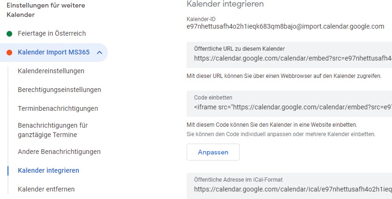The height and width of the screenshot is (199, 392).
Task: Click the Kalender-ID email address text
Action: pyautogui.click(x=285, y=26)
